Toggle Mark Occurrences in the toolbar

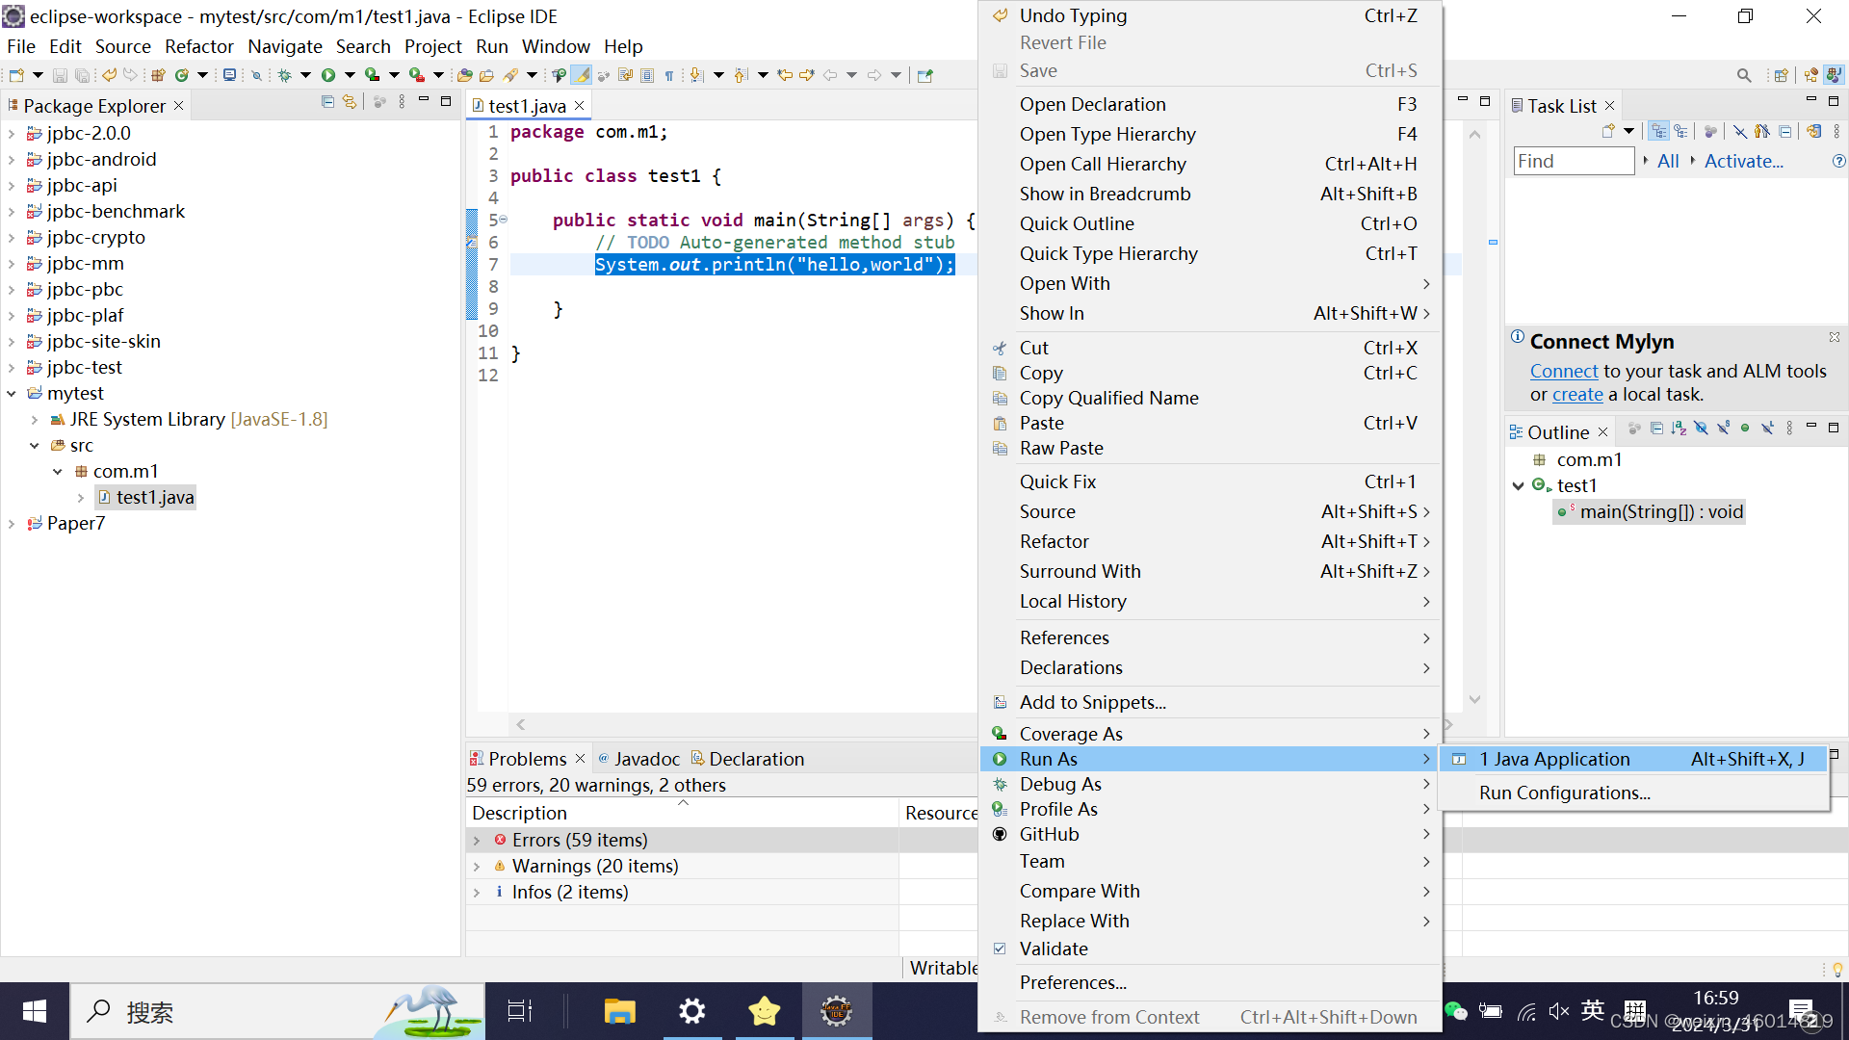click(x=581, y=75)
